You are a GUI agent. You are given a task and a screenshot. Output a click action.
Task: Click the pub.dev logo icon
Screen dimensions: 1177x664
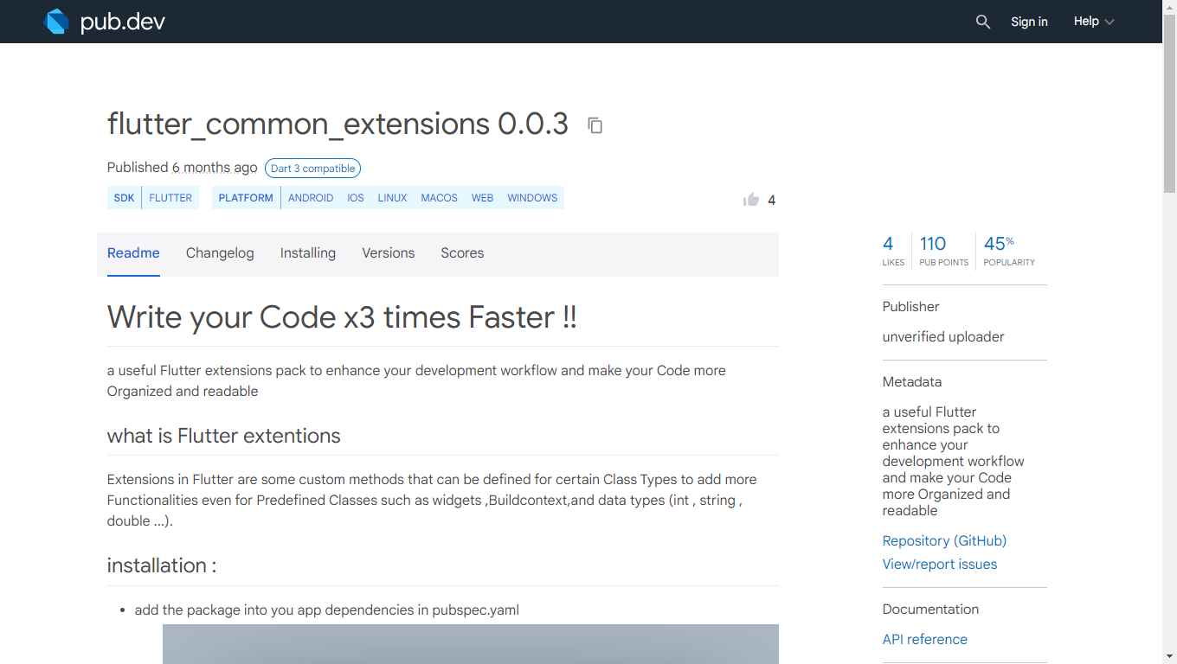tap(55, 21)
